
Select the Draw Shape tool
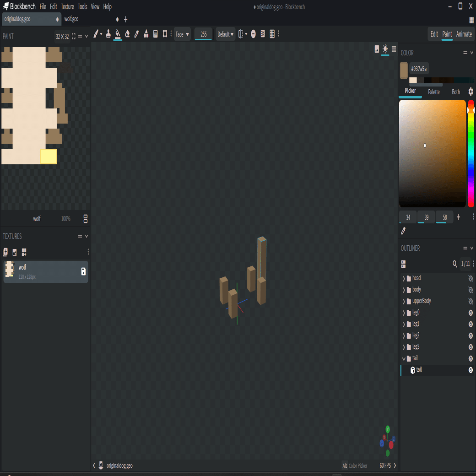click(x=146, y=34)
